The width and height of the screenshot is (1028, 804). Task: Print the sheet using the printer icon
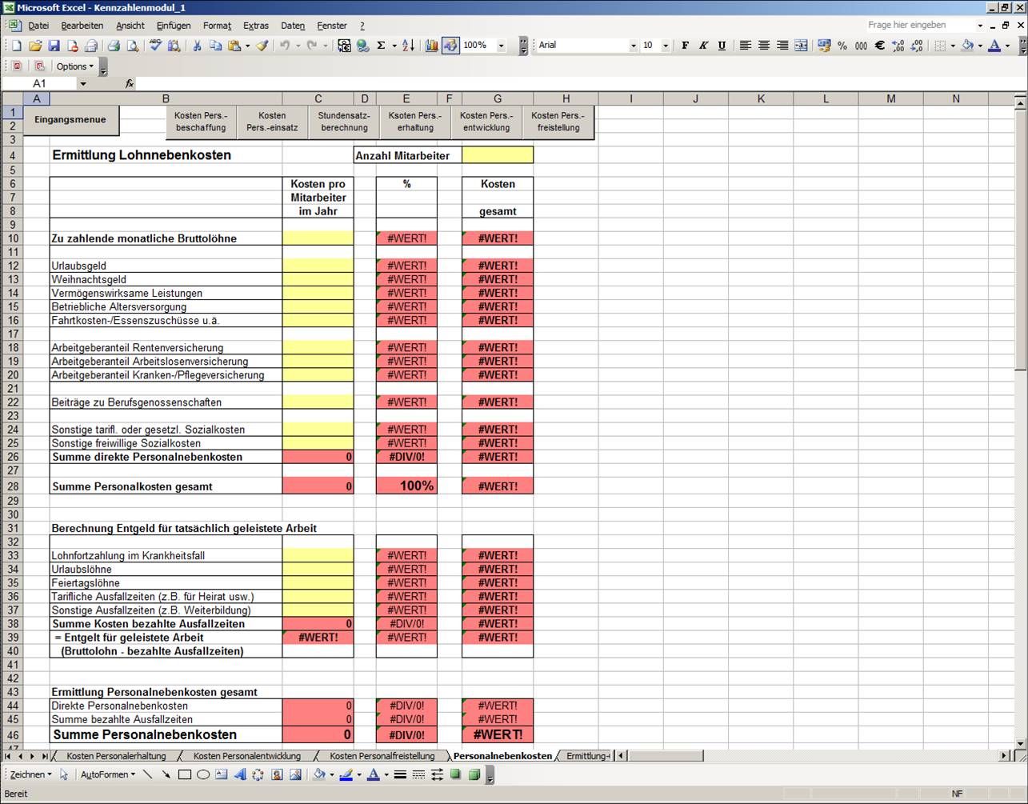[x=114, y=46]
